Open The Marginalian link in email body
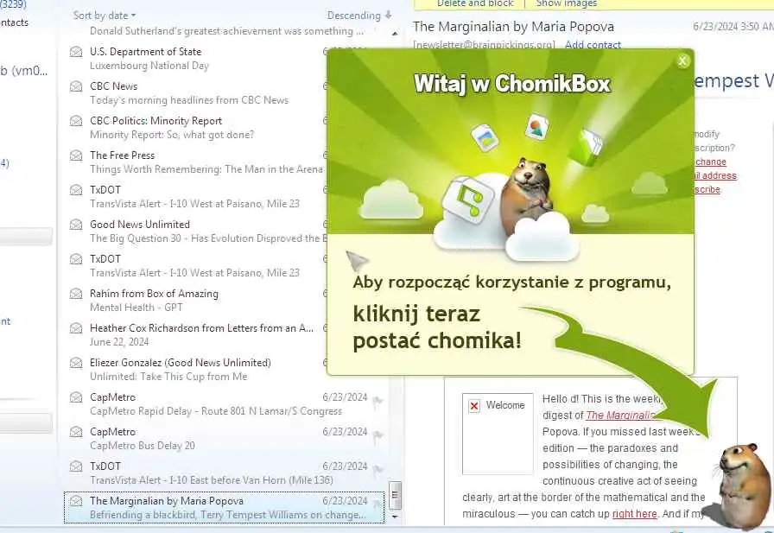This screenshot has height=533, width=774. (x=620, y=415)
